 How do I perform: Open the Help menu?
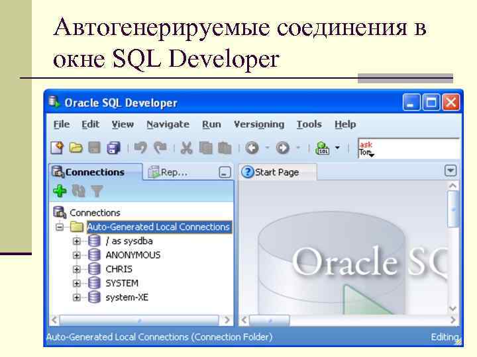[345, 124]
